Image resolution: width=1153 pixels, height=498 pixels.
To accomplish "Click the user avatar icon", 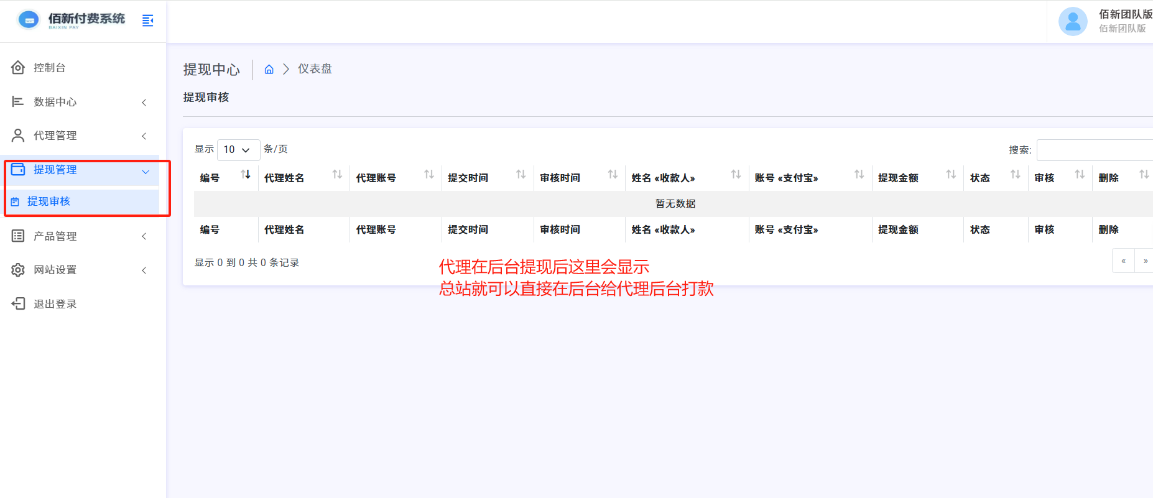I will click(x=1072, y=22).
